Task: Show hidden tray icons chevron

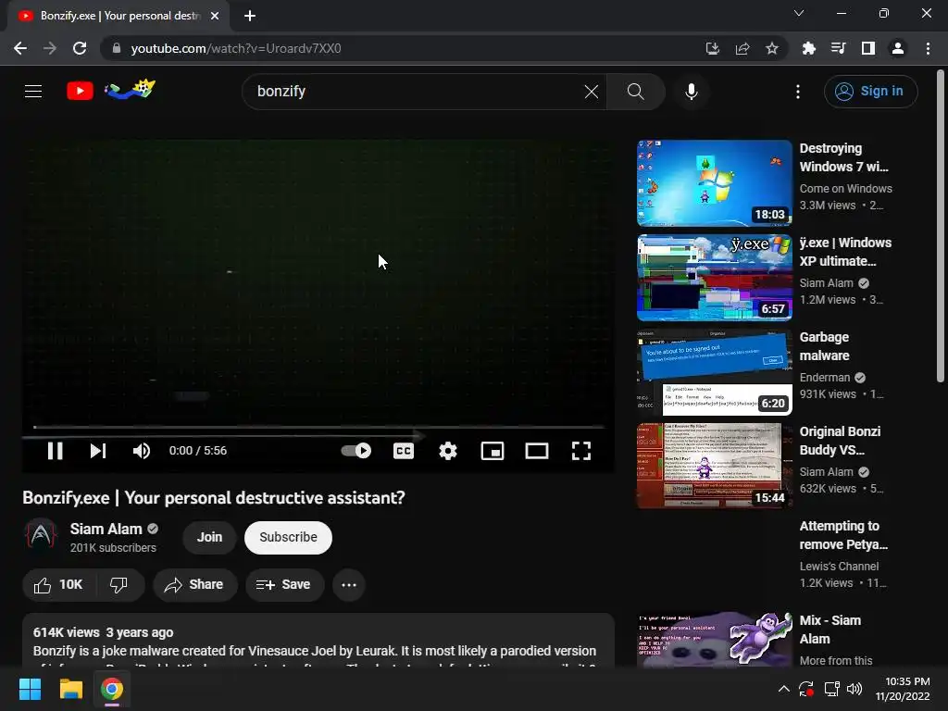Action: [x=783, y=689]
